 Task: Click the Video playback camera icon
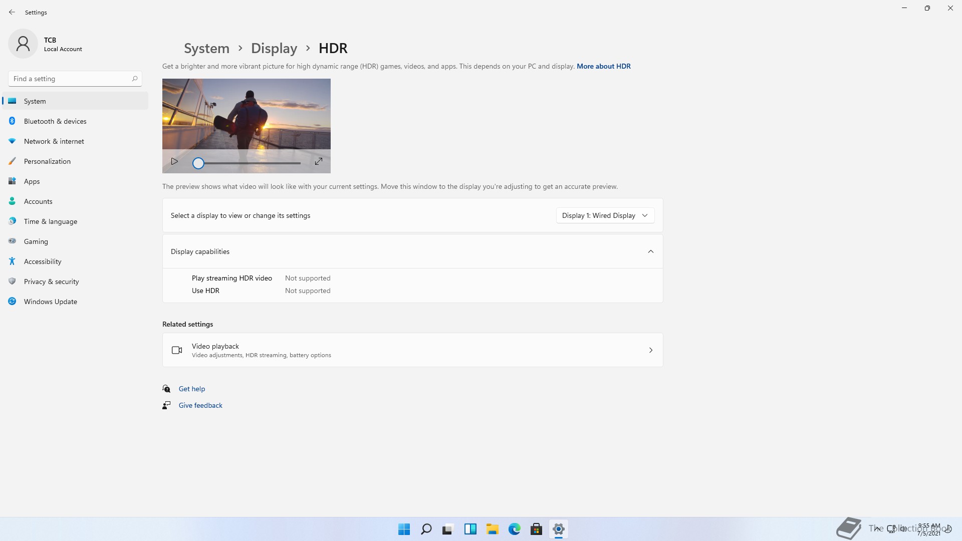click(177, 350)
